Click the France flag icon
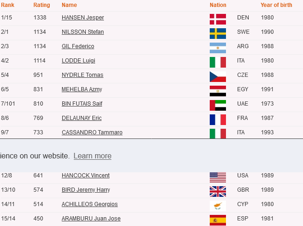Screen dimensions: 303x226 [218, 120]
